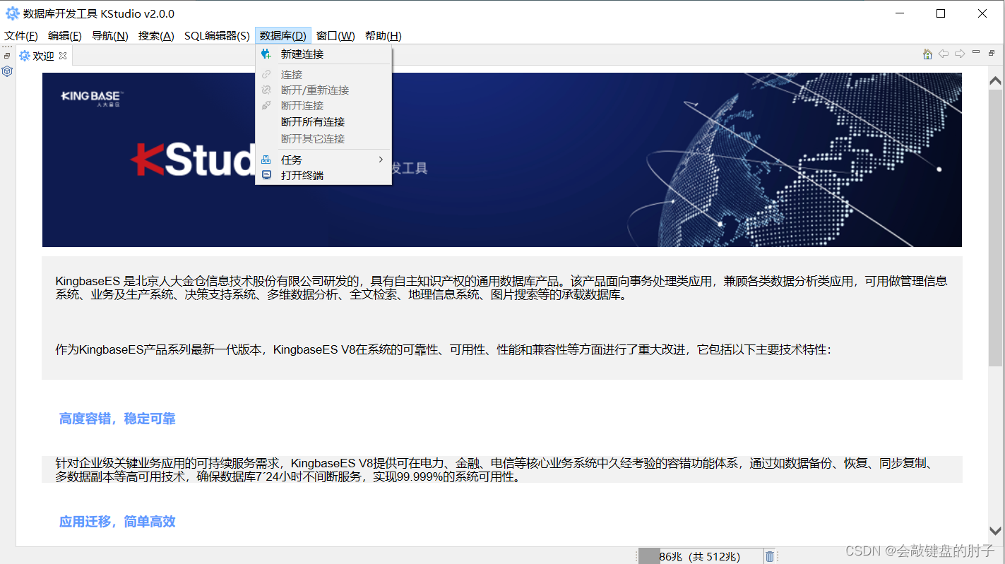Image resolution: width=1005 pixels, height=564 pixels.
Task: Choose 断开所有连接 from menu
Action: (323, 122)
